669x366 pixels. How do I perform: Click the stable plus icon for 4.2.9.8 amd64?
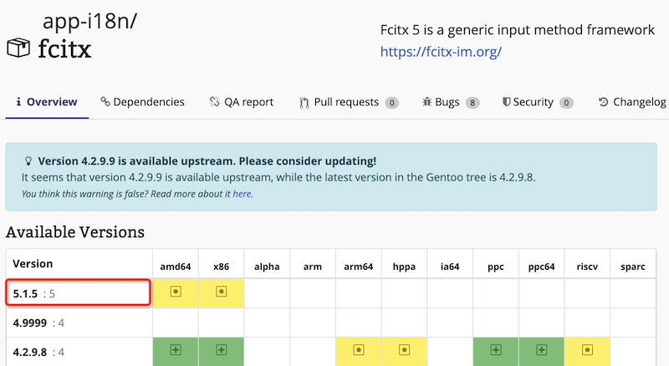coord(176,350)
